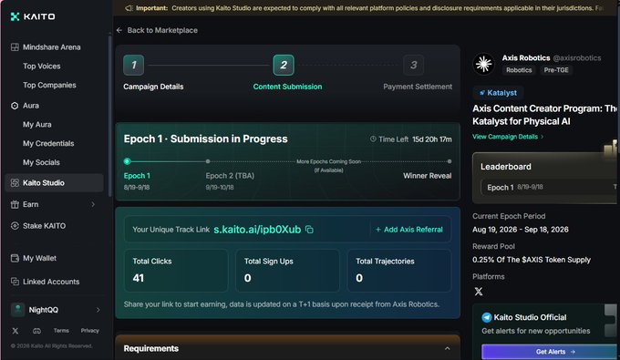
Task: Click the Epoch 1 timeline marker
Action: pos(127,161)
